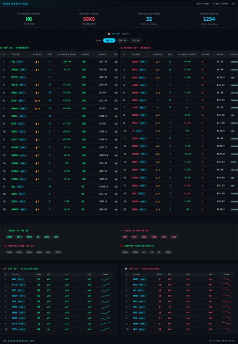This screenshot has width=238, height=344.
Task: Click the warning triangle icon in FOXA row
Action: [x=157, y=186]
